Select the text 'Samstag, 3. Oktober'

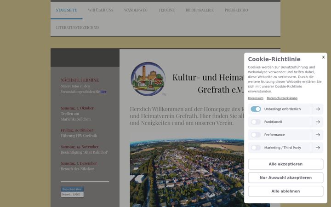tap(77, 108)
